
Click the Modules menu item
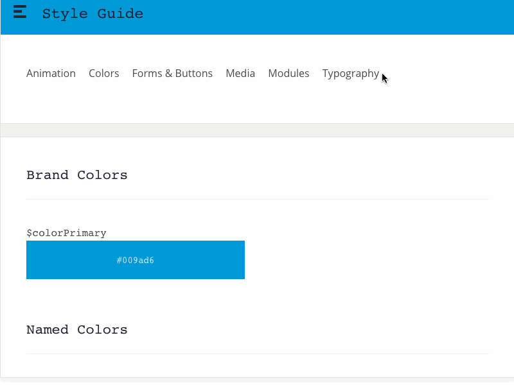tap(288, 73)
